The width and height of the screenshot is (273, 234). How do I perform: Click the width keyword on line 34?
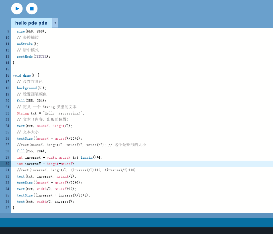(41, 189)
